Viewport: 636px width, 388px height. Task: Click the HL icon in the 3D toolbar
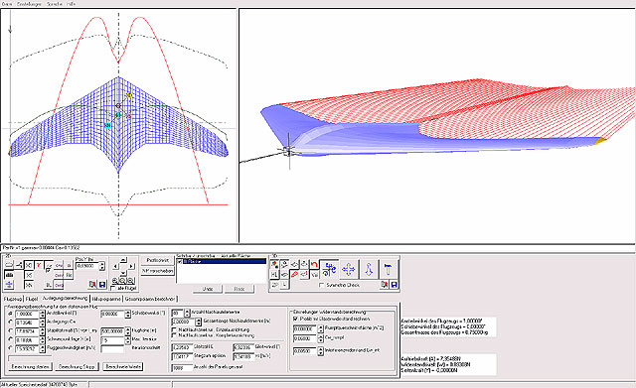[274, 275]
